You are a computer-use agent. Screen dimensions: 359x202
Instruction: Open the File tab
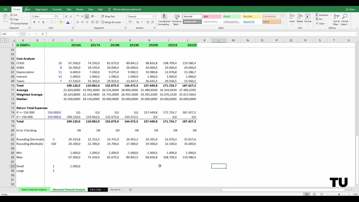(5, 9)
